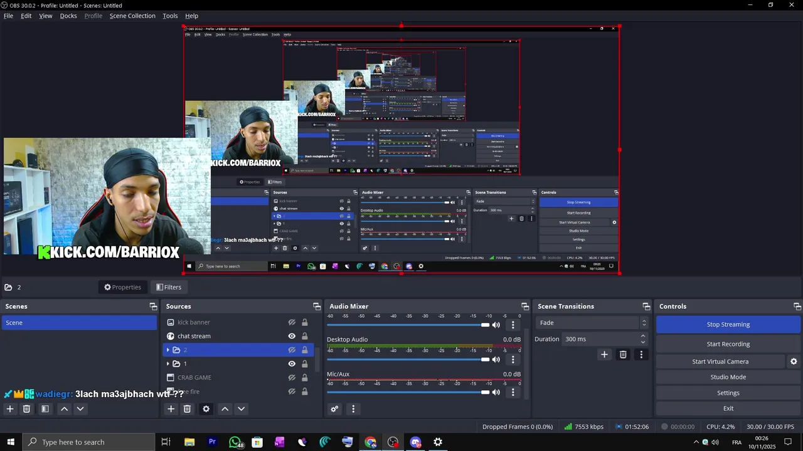The height and width of the screenshot is (451, 803).
Task: Open Premiere Pro from the taskbar
Action: pos(212,442)
